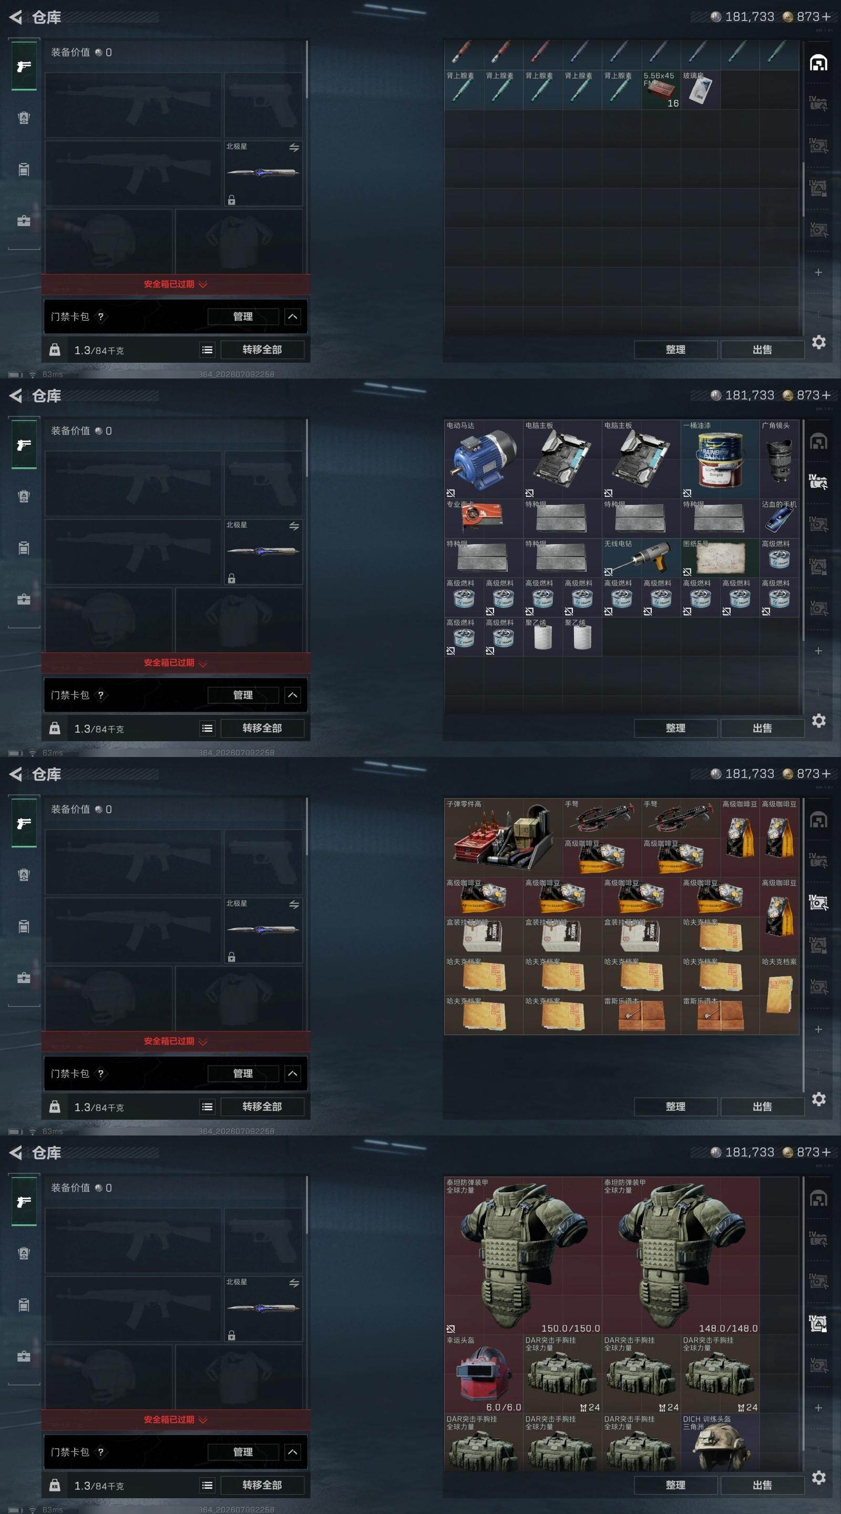This screenshot has width=841, height=1514.
Task: Collapse 门禁卡包 chevron on the coffee bean screen
Action: (x=293, y=1074)
